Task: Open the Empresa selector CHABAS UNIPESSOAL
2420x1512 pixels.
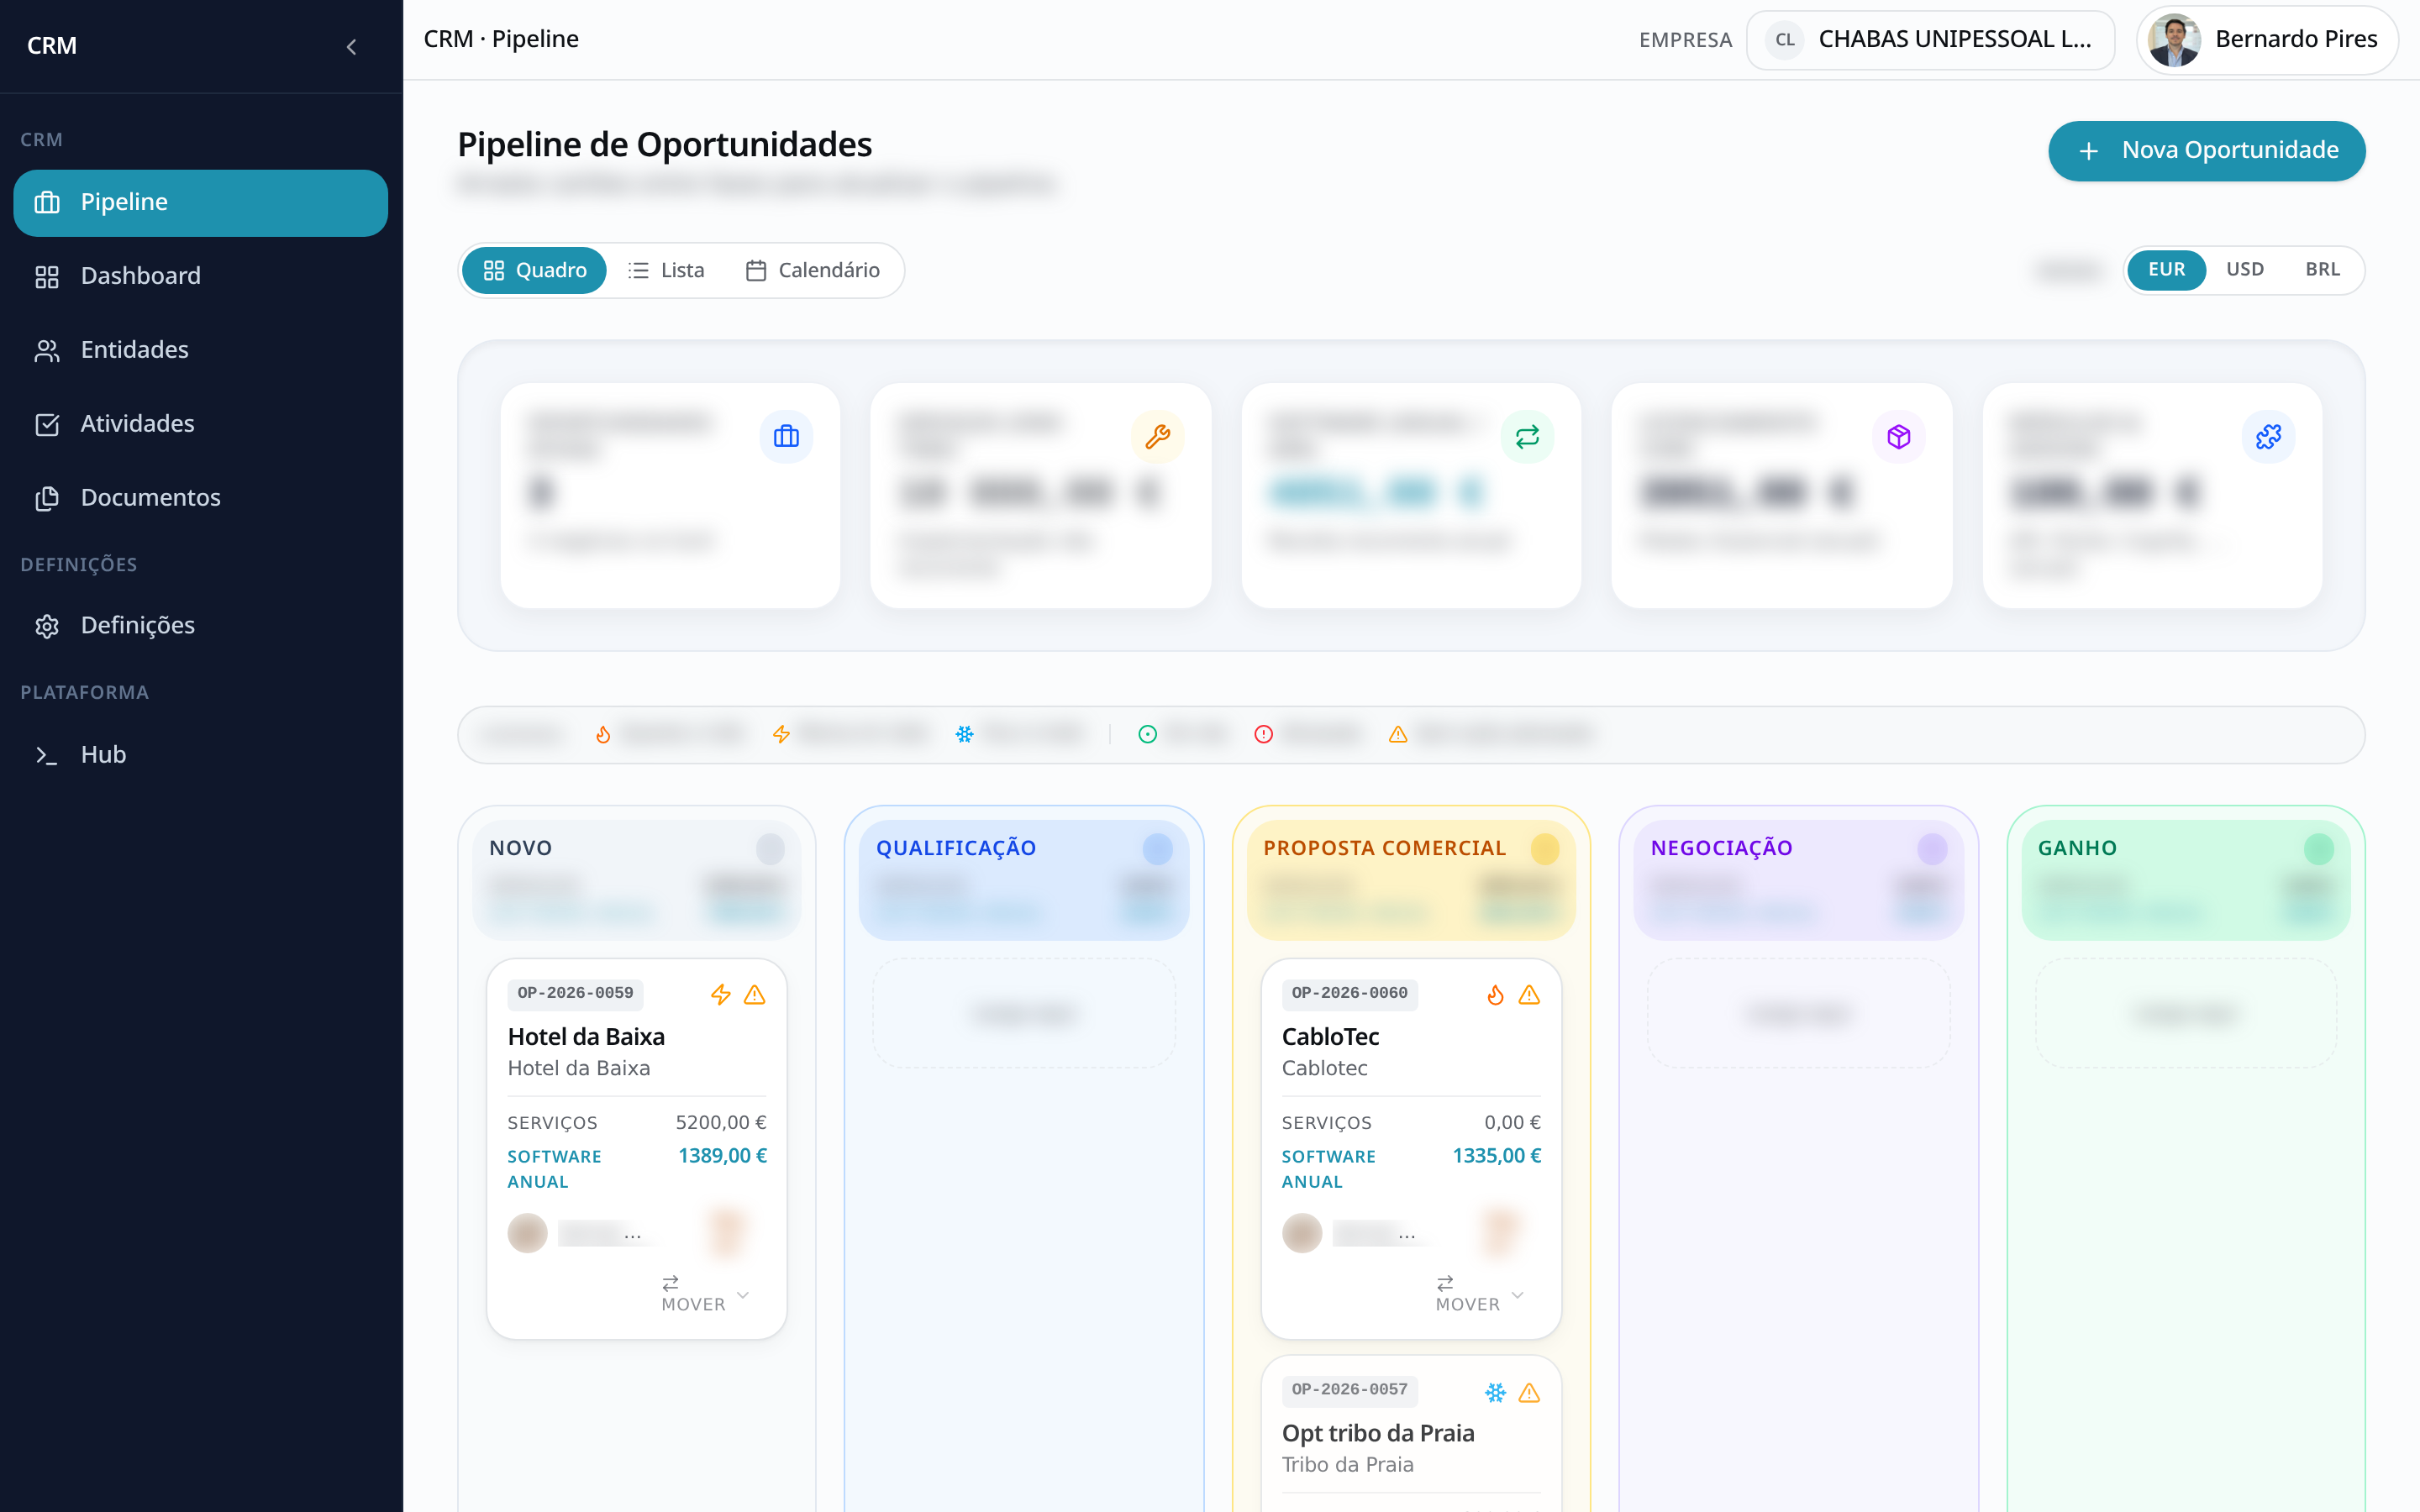Action: tap(1930, 40)
